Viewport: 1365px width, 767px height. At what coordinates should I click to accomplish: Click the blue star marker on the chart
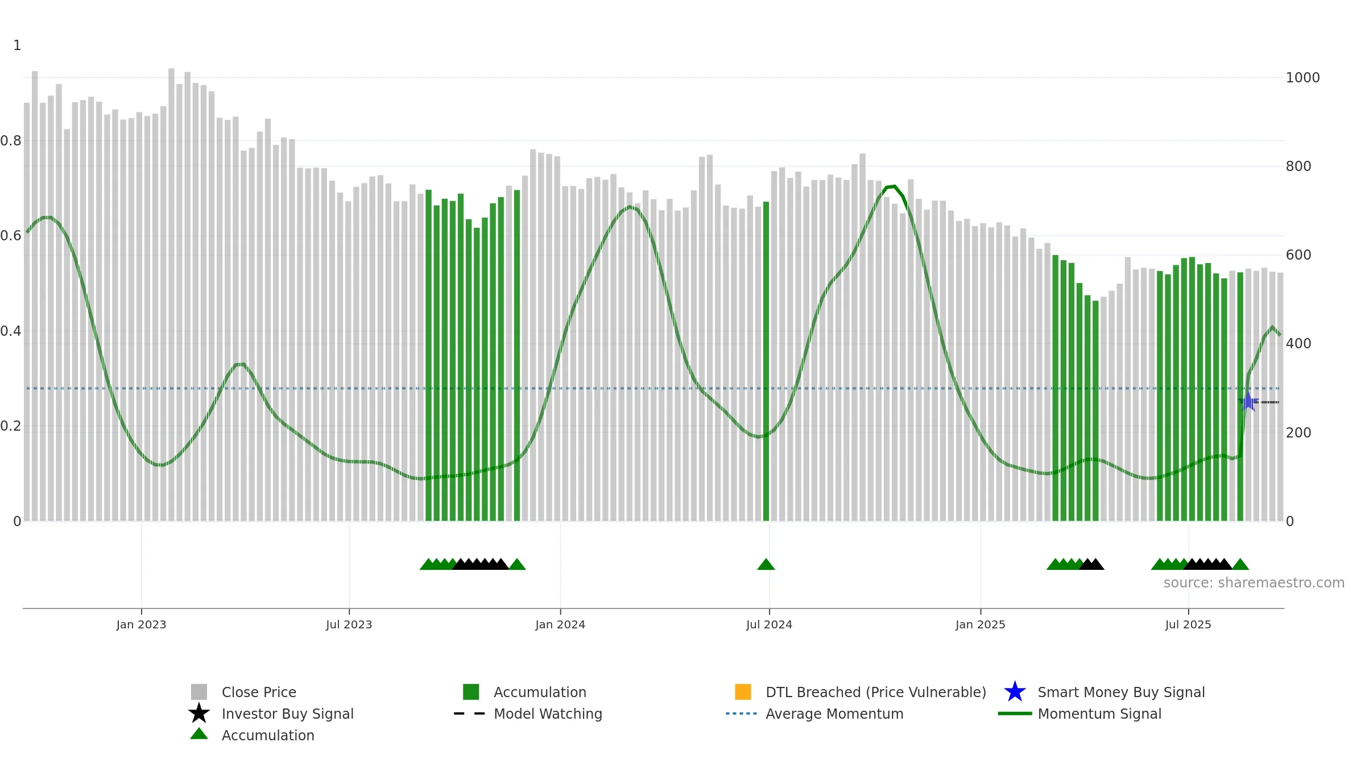tap(1248, 402)
